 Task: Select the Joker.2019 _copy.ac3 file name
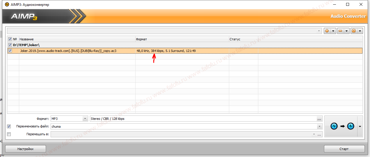point(68,51)
